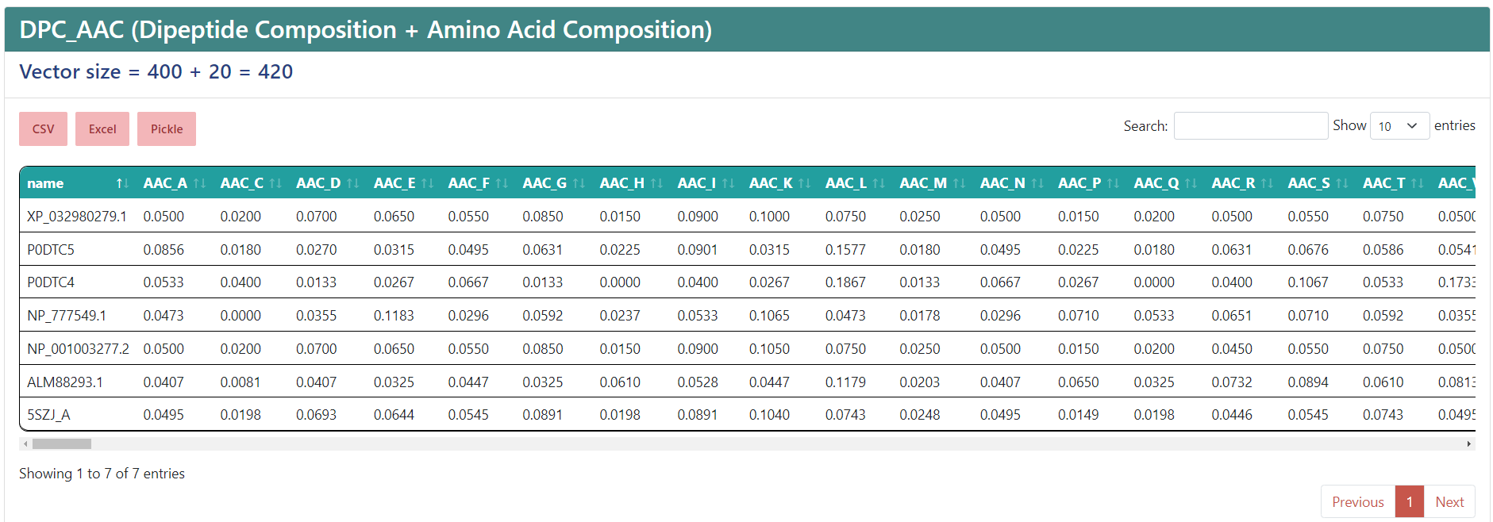Click sort arrows beside AAC_K header

pos(804,183)
